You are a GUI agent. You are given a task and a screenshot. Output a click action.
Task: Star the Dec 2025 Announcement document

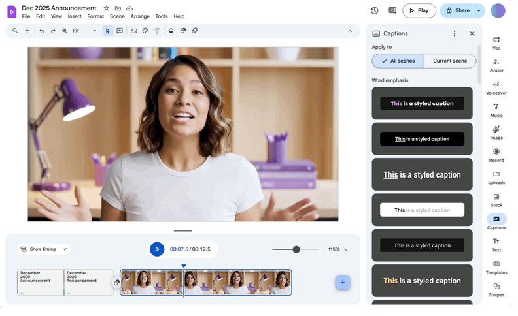[x=106, y=8]
